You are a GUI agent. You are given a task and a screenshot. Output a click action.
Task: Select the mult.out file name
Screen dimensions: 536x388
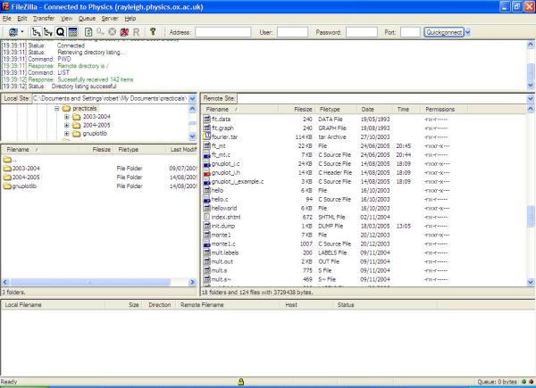pos(222,261)
